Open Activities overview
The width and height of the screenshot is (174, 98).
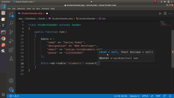tap(6, 2)
